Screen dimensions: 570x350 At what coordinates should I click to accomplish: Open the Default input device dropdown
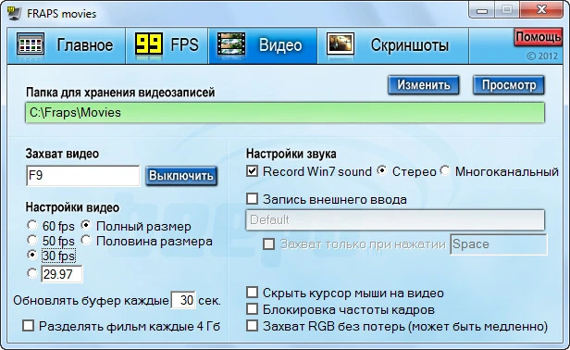tap(395, 219)
